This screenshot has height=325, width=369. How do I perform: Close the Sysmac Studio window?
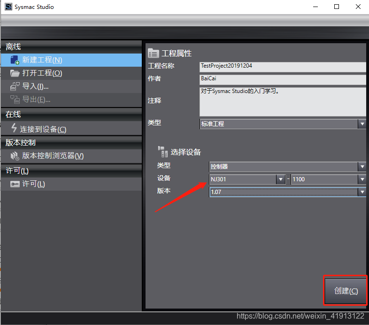tap(358, 7)
